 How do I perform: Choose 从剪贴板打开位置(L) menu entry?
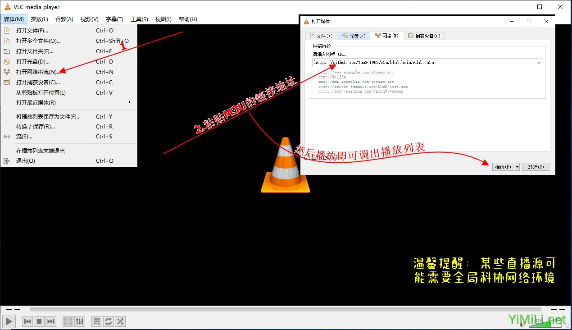[68, 93]
